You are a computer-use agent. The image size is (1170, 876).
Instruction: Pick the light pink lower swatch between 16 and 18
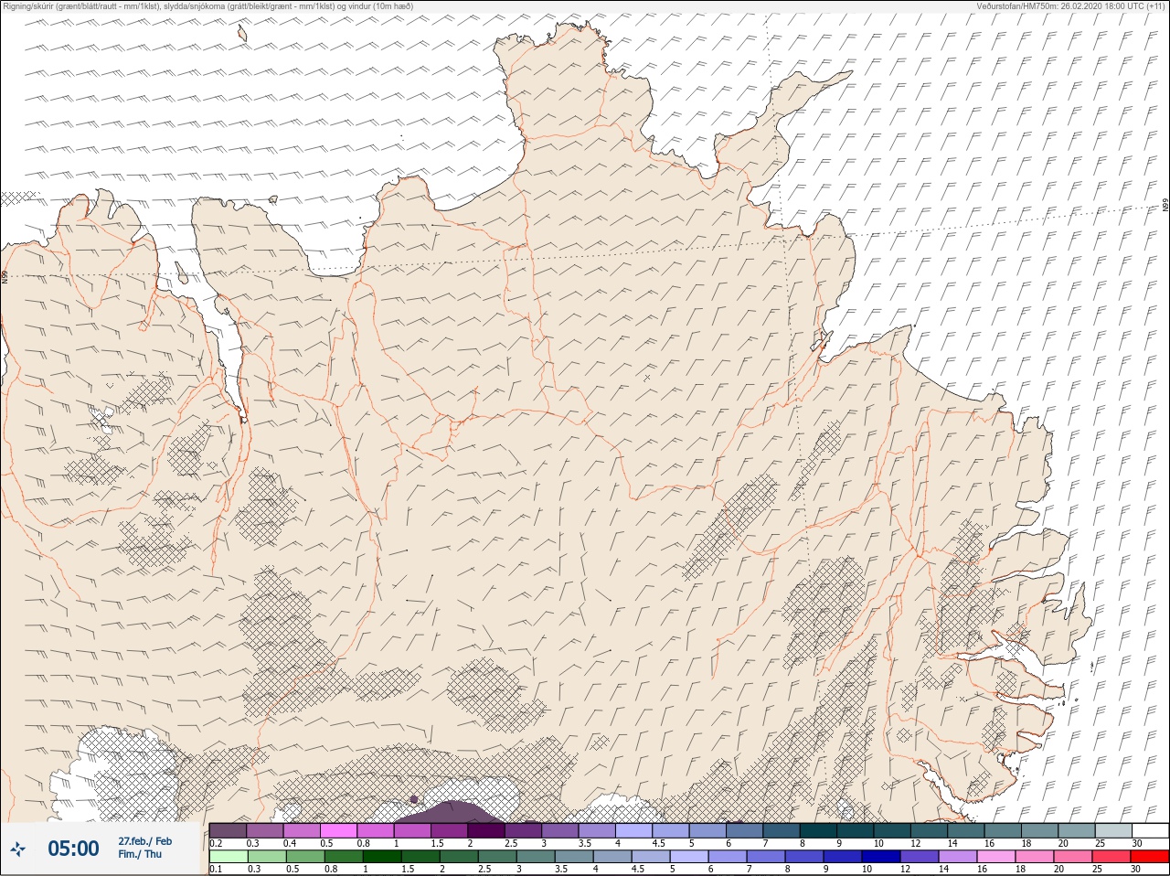(x=996, y=857)
